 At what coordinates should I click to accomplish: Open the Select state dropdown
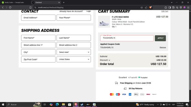click(x=74, y=52)
